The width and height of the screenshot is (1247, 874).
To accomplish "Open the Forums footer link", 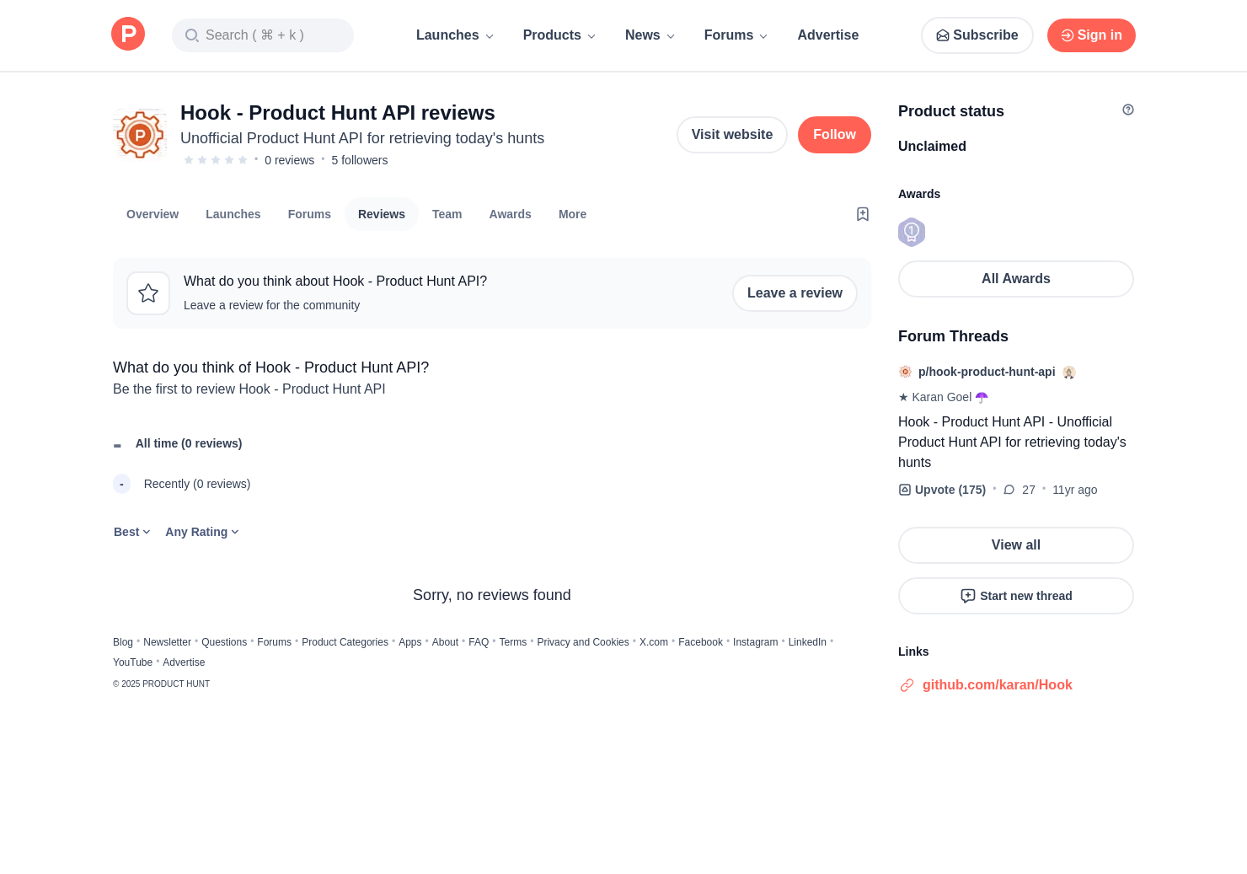I will [x=275, y=642].
